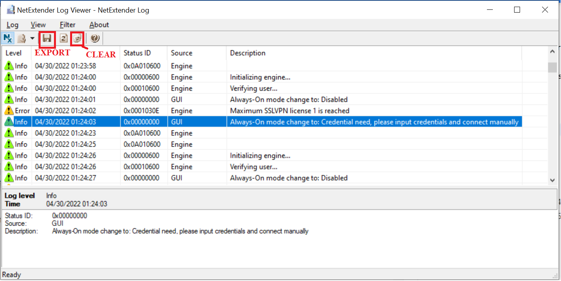
Task: Select the 'Error' level text in the list
Action: [x=22, y=111]
